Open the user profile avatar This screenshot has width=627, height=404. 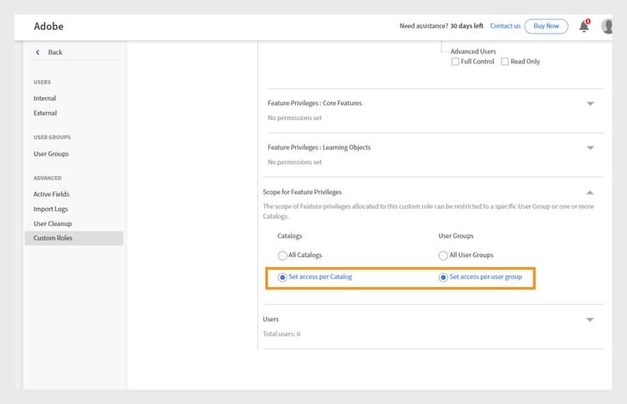pyautogui.click(x=608, y=27)
